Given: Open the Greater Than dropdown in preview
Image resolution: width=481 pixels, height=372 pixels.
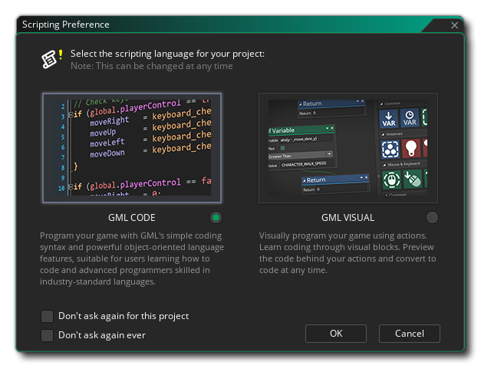Looking at the screenshot, I should pyautogui.click(x=329, y=153).
